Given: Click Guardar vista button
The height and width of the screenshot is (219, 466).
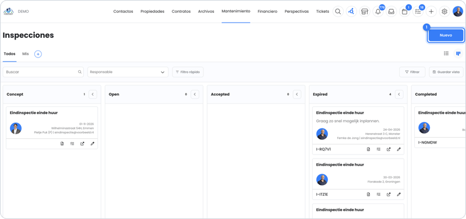Looking at the screenshot, I should (446, 72).
